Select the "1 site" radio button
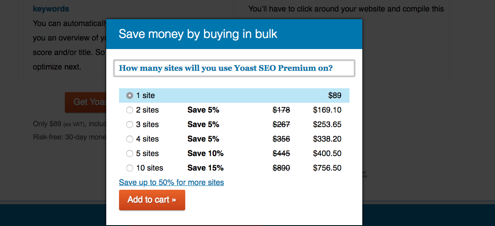 pyautogui.click(x=130, y=96)
